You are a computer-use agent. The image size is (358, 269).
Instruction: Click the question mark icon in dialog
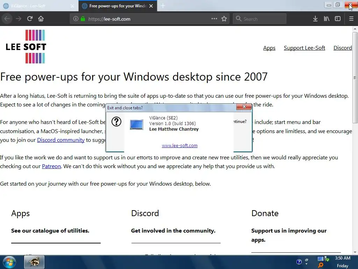pos(116,122)
